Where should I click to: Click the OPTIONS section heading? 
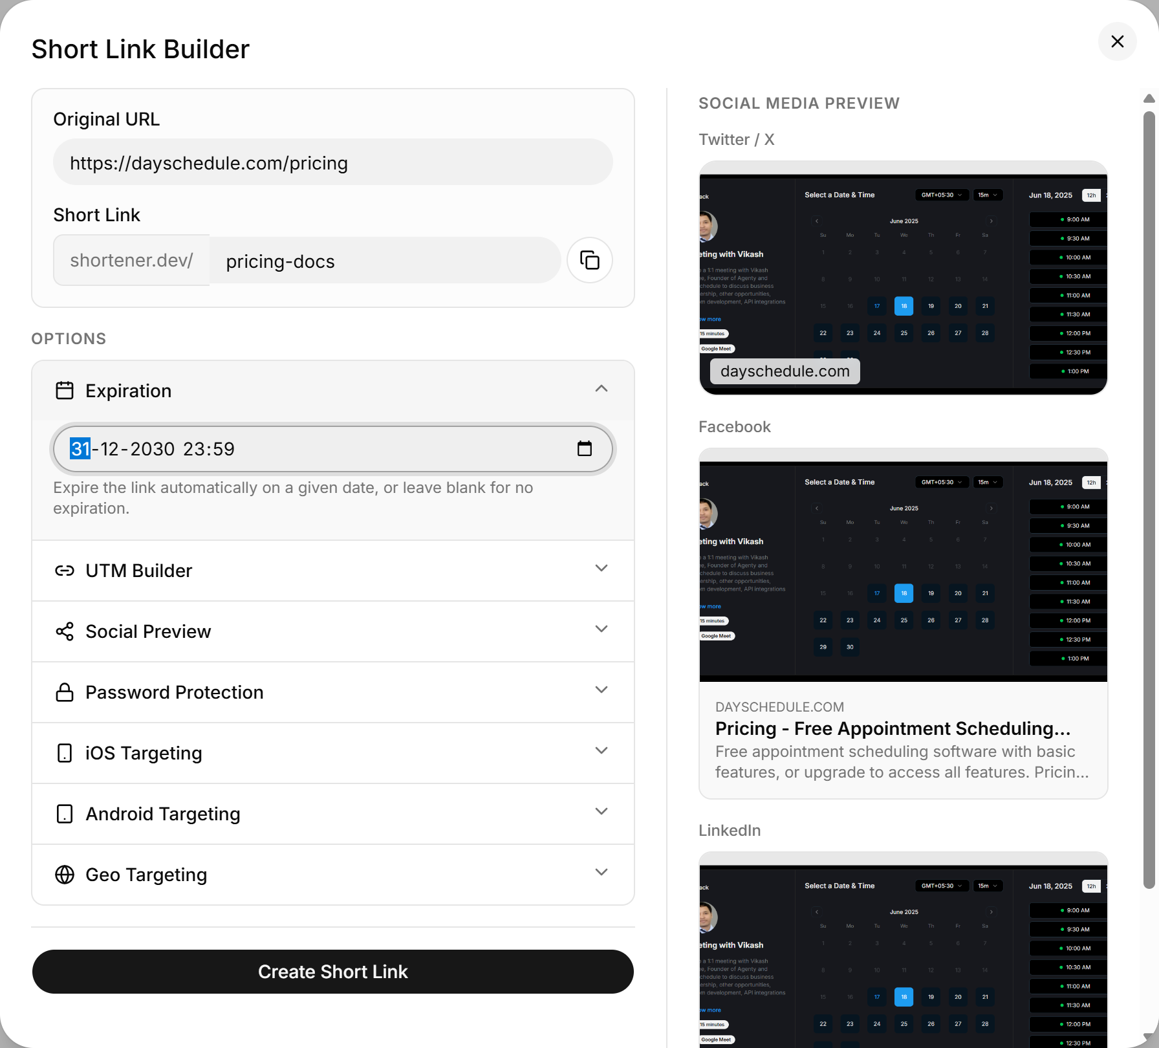click(69, 339)
